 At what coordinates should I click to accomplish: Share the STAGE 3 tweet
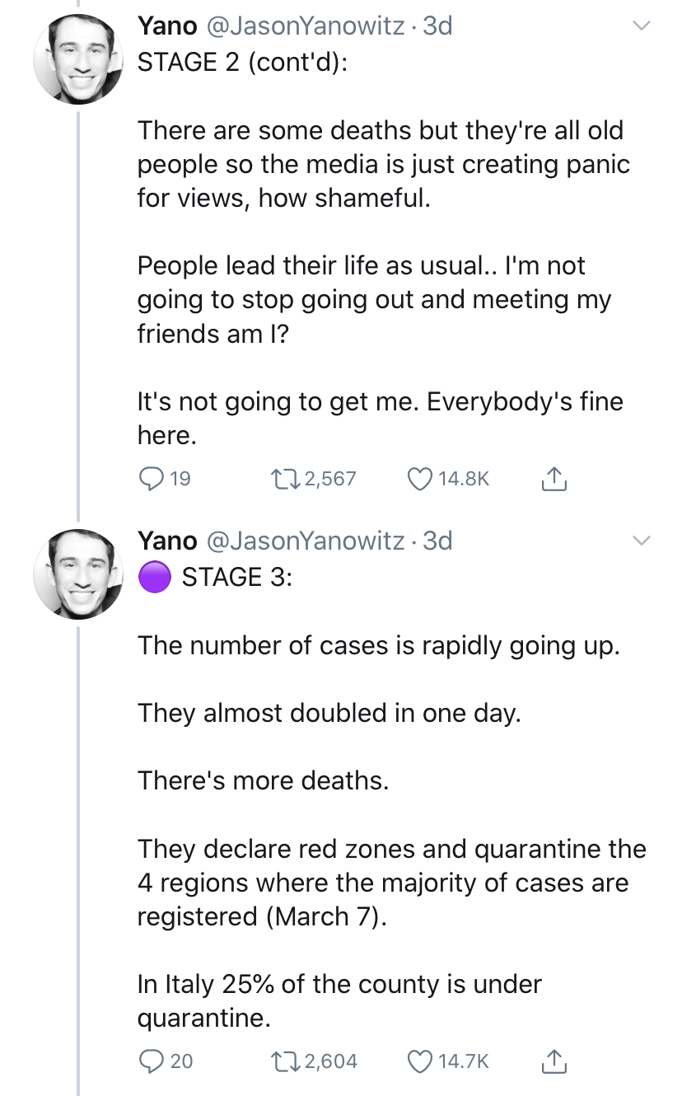(x=555, y=1061)
